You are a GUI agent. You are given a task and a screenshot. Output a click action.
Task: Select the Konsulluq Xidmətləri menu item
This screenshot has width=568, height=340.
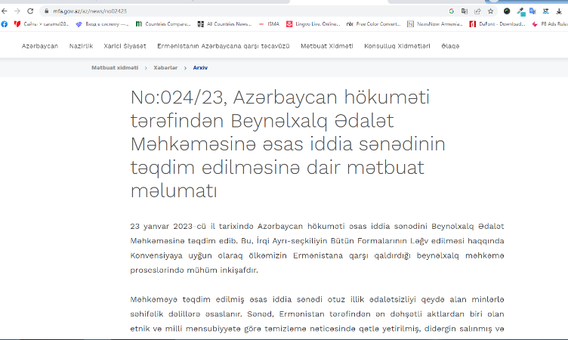point(397,46)
